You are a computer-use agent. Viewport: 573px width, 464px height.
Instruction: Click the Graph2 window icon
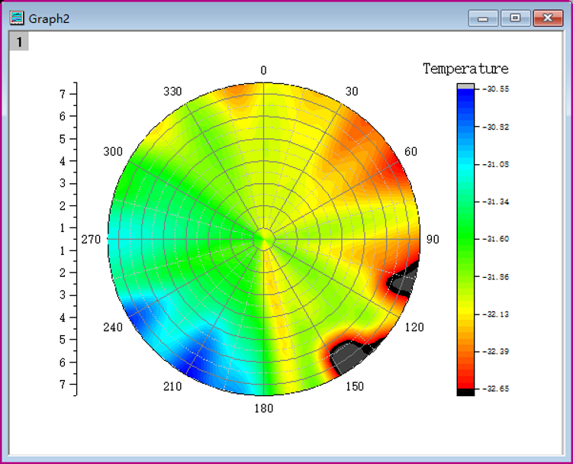(17, 18)
